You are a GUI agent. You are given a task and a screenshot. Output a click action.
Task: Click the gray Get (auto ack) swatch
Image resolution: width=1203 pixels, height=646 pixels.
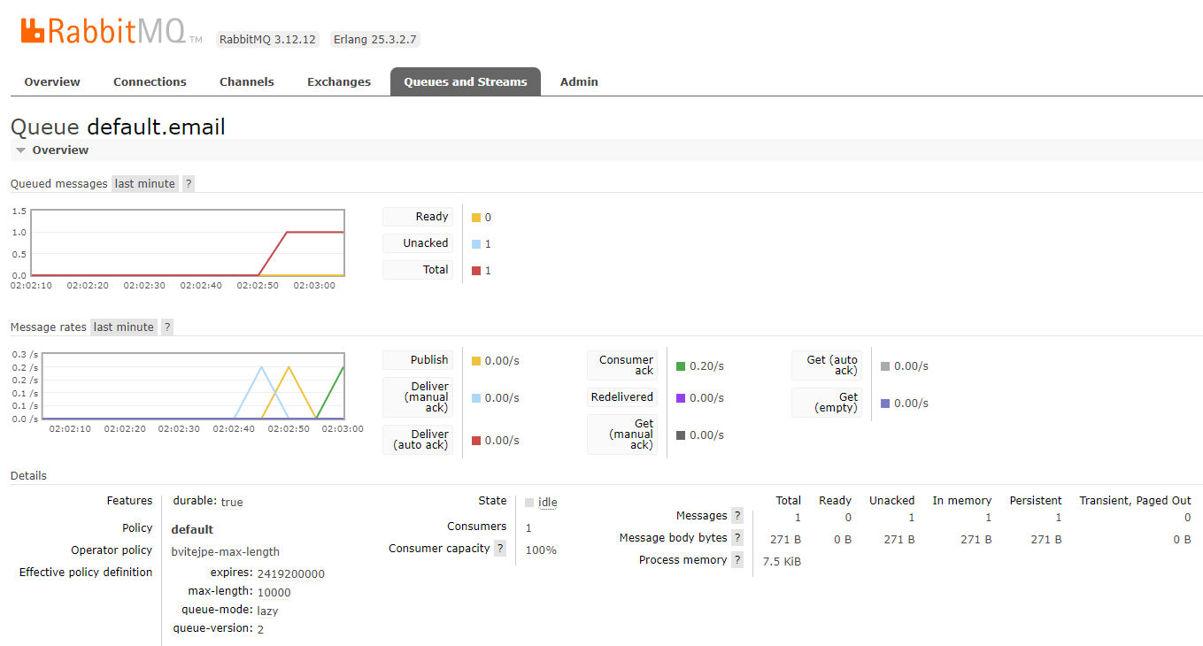point(885,366)
